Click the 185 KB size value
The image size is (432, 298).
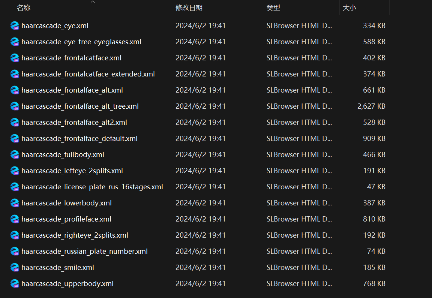(374, 267)
